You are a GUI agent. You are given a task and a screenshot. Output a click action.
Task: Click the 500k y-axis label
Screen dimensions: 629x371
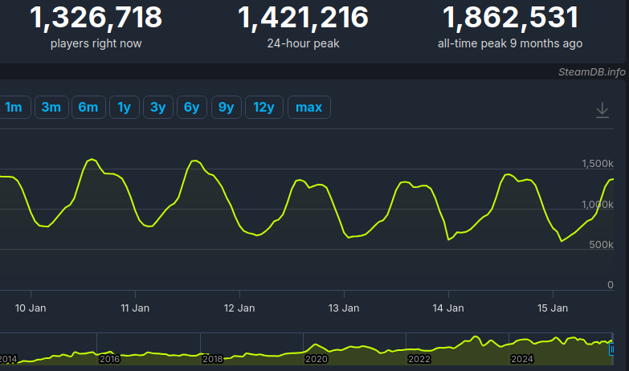[601, 245]
